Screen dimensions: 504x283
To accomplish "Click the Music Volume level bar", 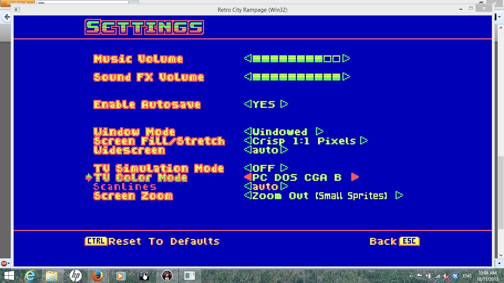I will (296, 58).
